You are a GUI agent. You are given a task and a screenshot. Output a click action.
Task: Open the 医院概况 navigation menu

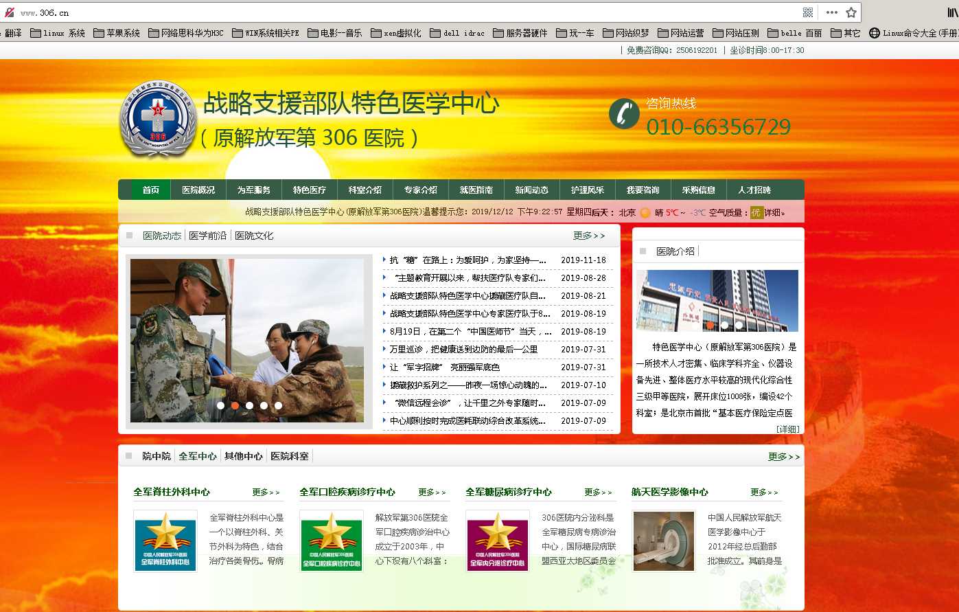198,190
